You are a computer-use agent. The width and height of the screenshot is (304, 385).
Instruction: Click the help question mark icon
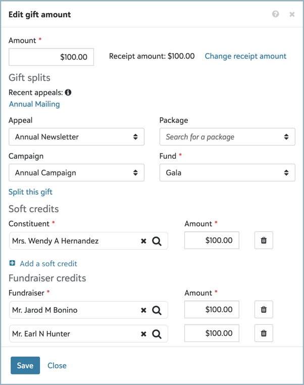pyautogui.click(x=275, y=14)
